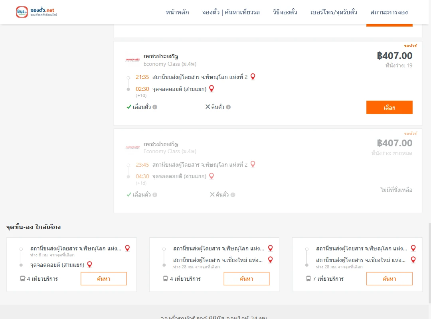Click the ไม่มีที่นั่งเหลือ sold-out notice
The image size is (431, 319).
coord(396,189)
